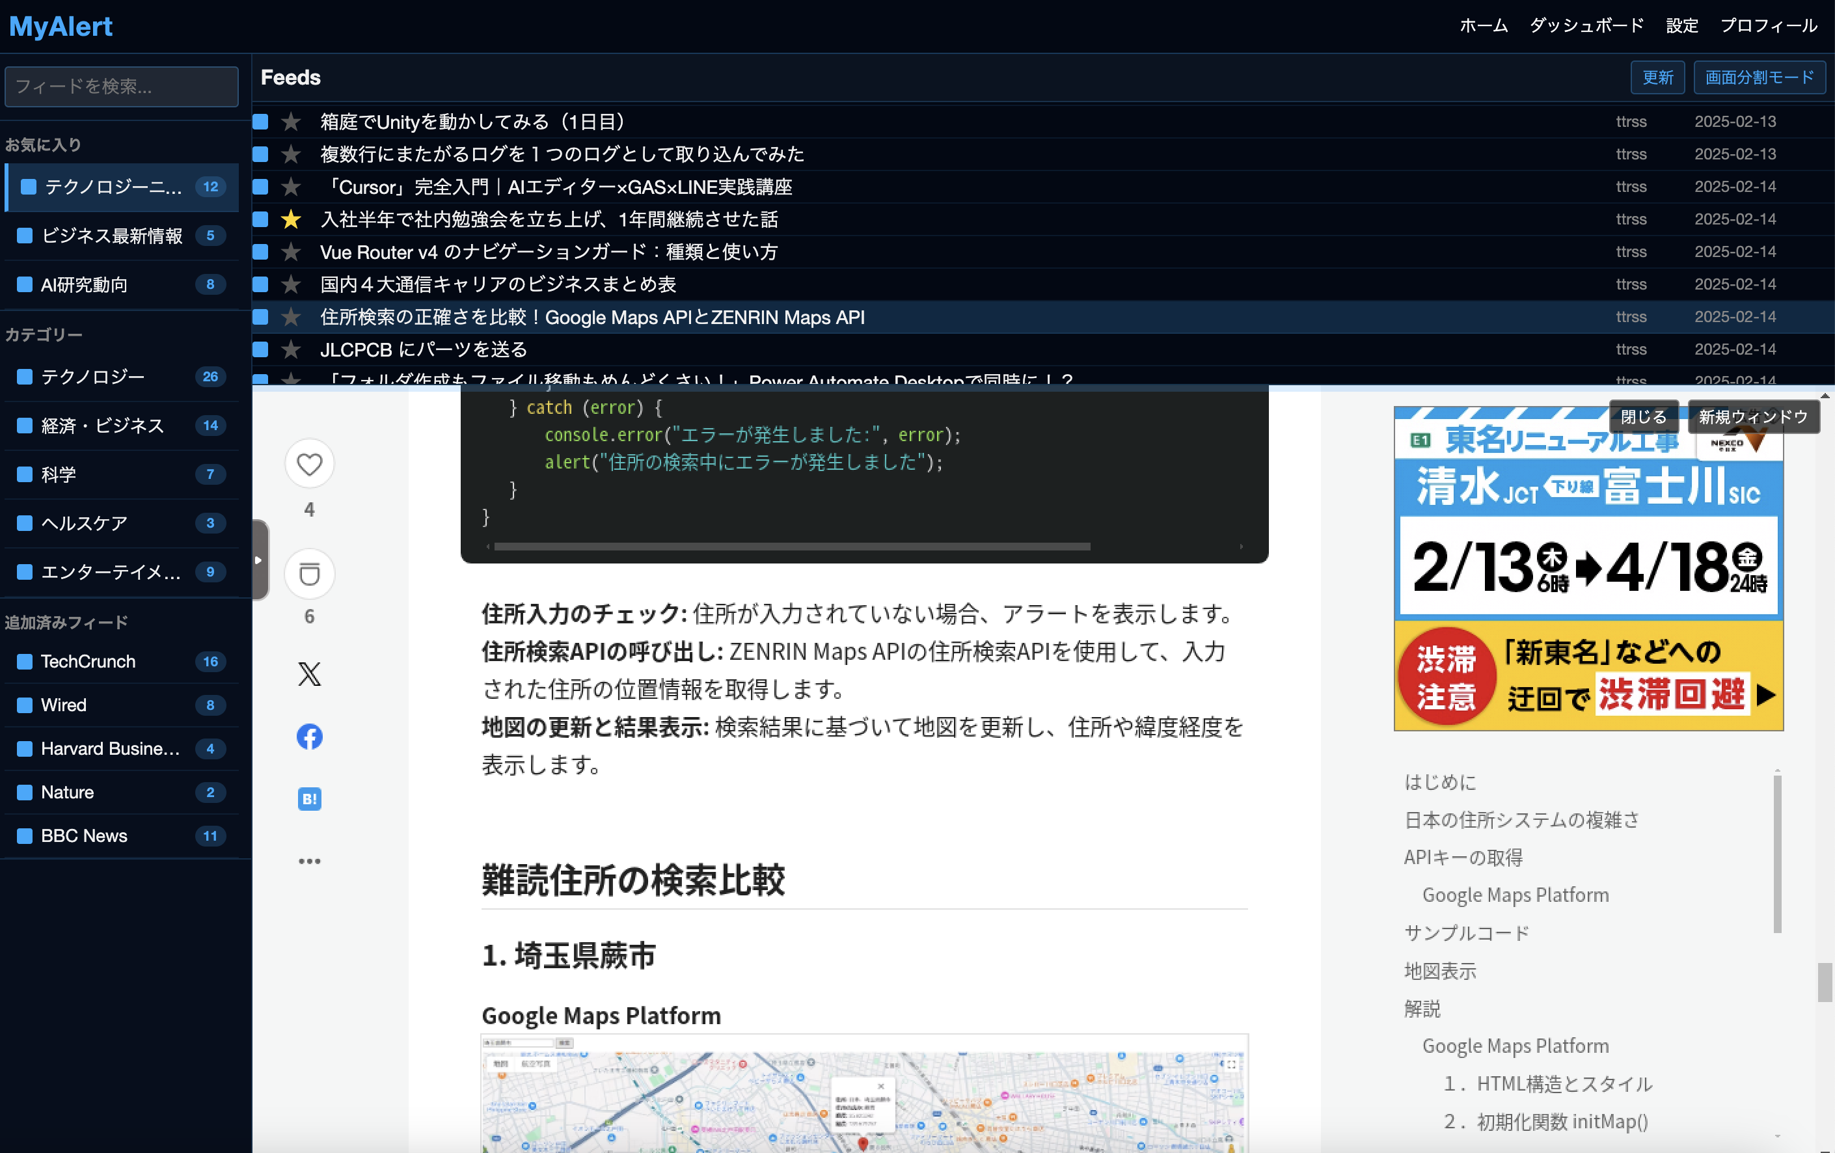Image resolution: width=1835 pixels, height=1153 pixels.
Task: Toggle the 箱庭でUnity row checkbox
Action: [x=261, y=121]
